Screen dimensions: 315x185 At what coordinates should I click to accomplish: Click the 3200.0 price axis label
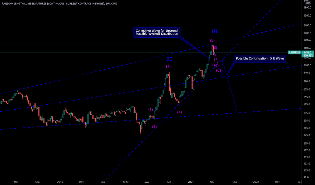(x=308, y=15)
